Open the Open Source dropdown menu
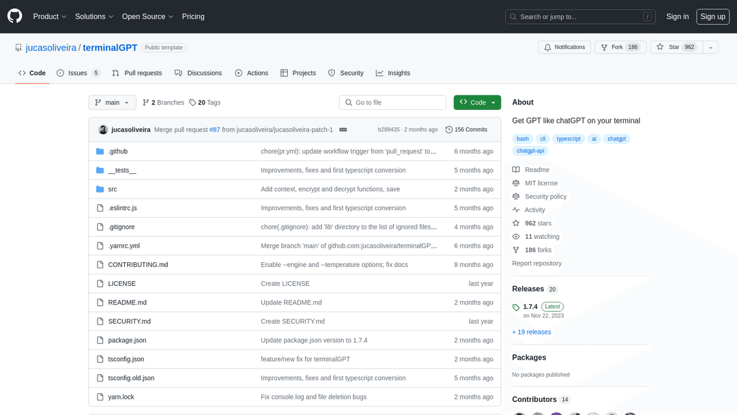Viewport: 737px width, 415px height. click(x=147, y=16)
